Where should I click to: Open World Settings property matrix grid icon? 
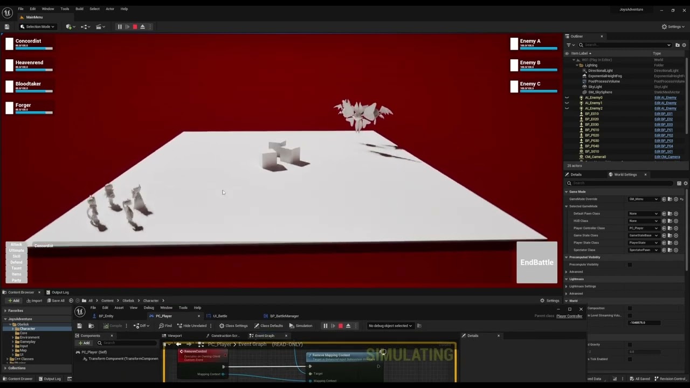[x=679, y=183]
